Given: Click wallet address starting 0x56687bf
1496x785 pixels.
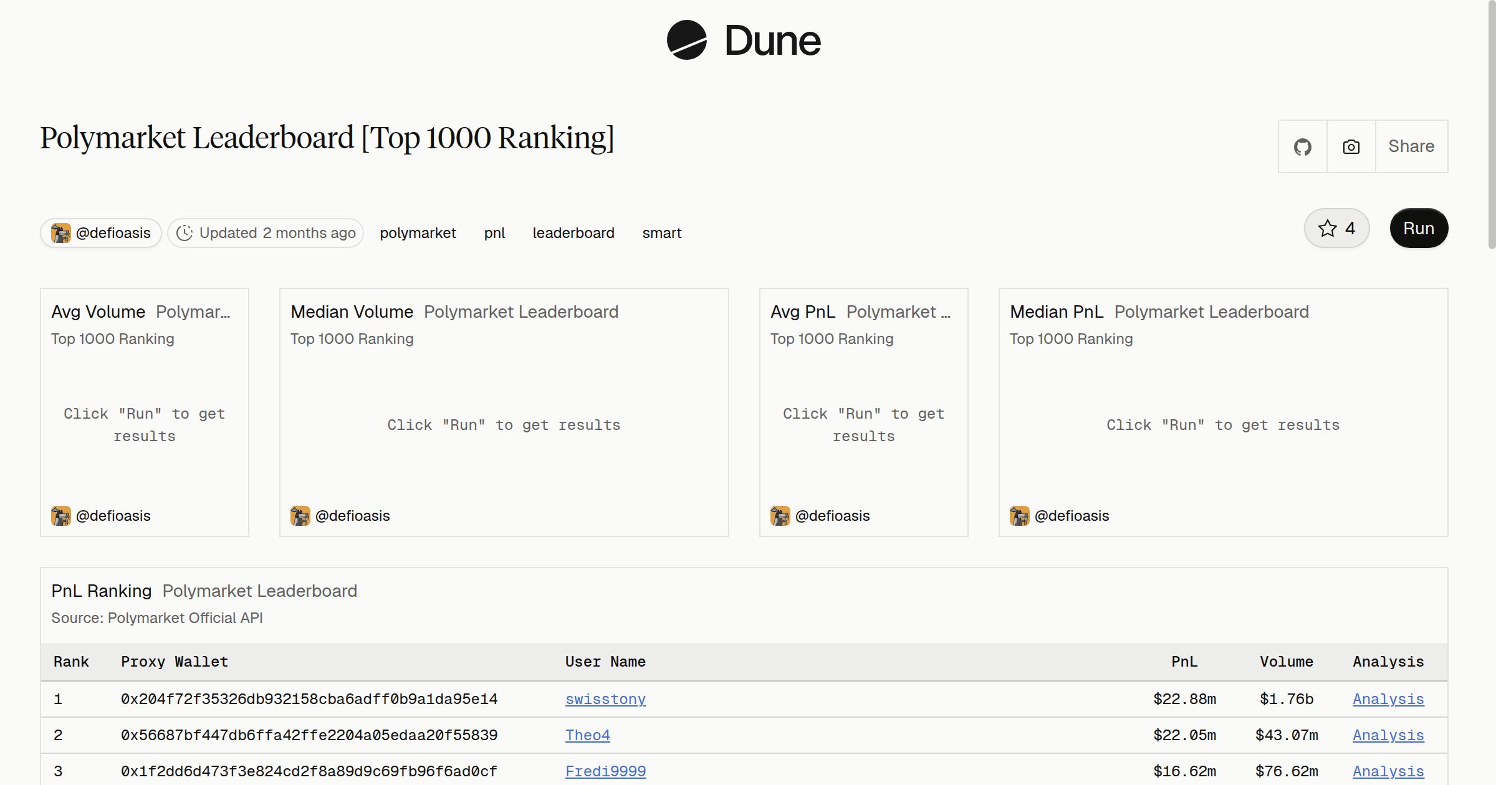Looking at the screenshot, I should pyautogui.click(x=309, y=735).
